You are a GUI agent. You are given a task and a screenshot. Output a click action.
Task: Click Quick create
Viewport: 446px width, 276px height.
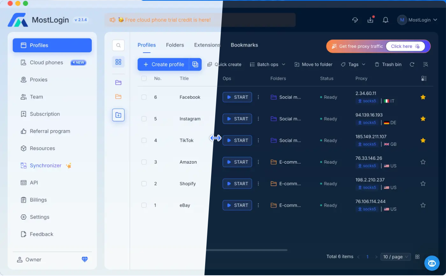(224, 65)
